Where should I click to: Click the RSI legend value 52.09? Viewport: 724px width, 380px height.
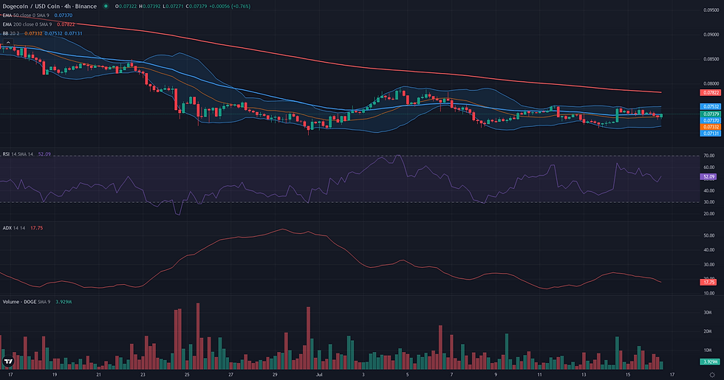point(44,154)
